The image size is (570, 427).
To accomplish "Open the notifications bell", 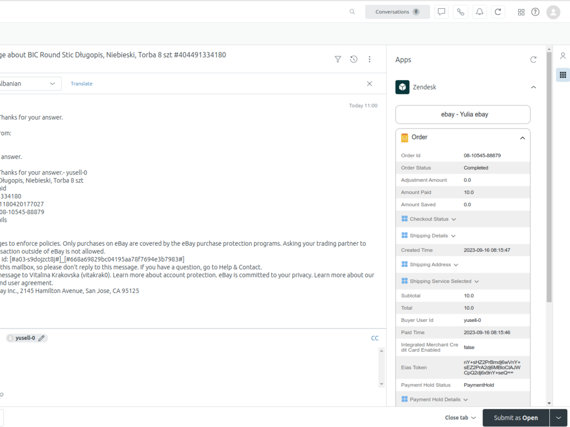I will click(x=479, y=12).
